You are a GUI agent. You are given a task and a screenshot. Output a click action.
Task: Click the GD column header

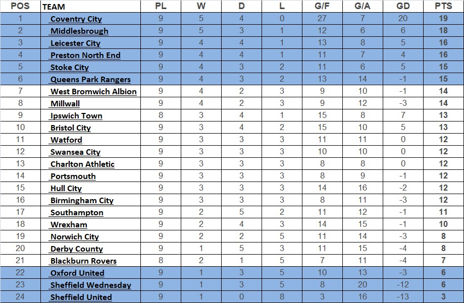[403, 7]
